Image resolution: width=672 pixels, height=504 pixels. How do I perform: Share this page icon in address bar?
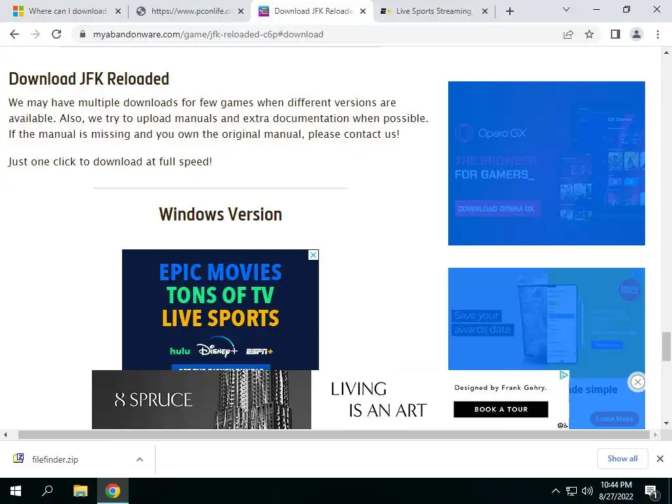click(568, 34)
